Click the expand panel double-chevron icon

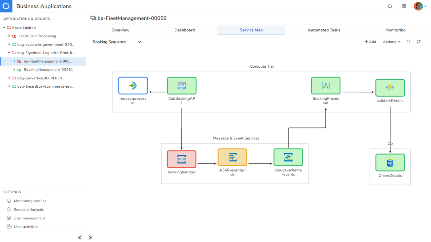tap(90, 237)
